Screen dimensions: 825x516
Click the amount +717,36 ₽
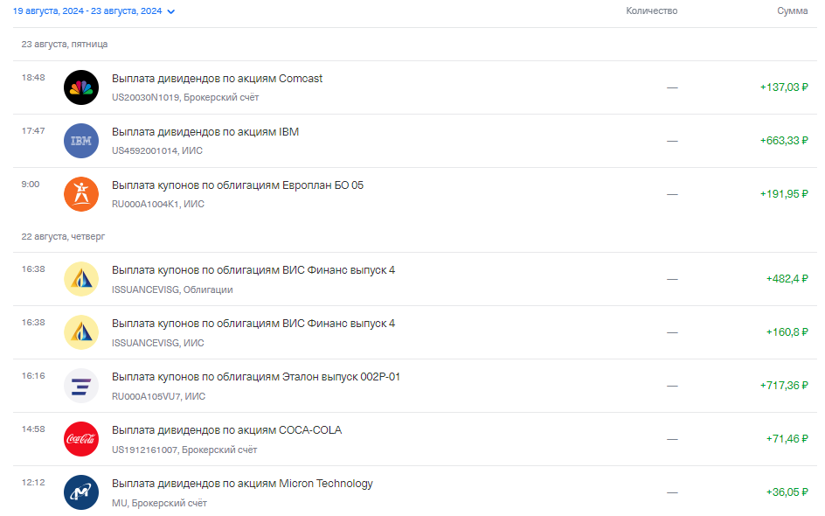coord(784,386)
